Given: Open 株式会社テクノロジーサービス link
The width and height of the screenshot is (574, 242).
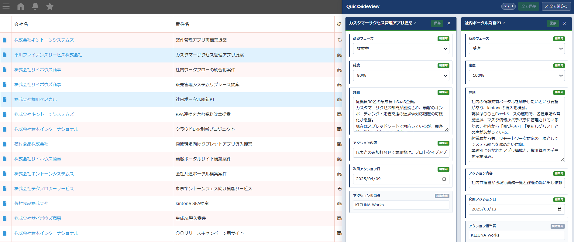Looking at the screenshot, I should coord(44,189).
